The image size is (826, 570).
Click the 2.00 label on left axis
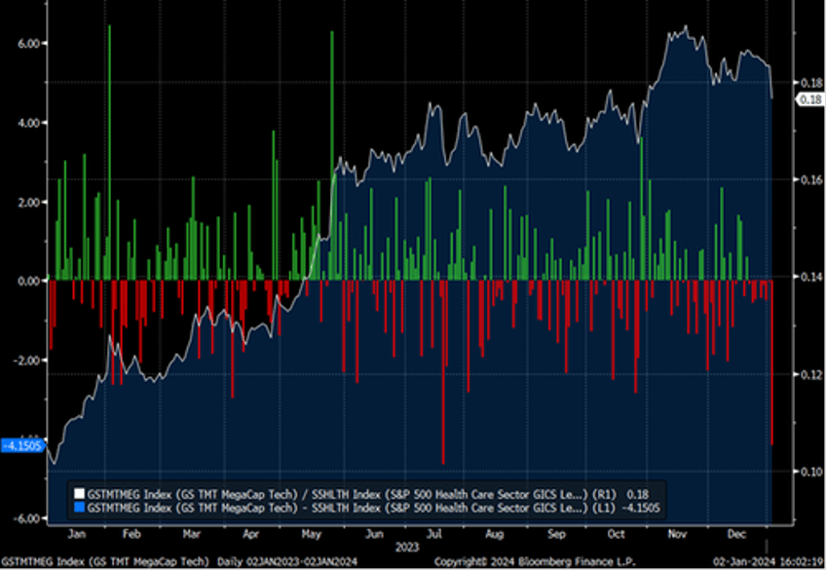click(x=28, y=203)
